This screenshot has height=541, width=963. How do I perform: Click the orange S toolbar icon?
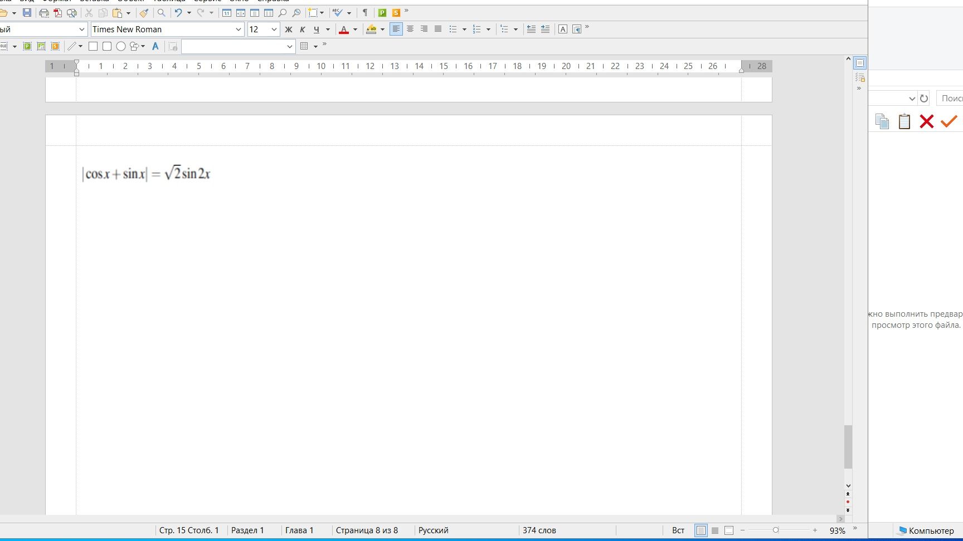396,13
